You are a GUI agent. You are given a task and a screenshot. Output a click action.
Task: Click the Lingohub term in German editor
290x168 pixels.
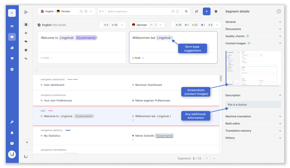[164, 38]
